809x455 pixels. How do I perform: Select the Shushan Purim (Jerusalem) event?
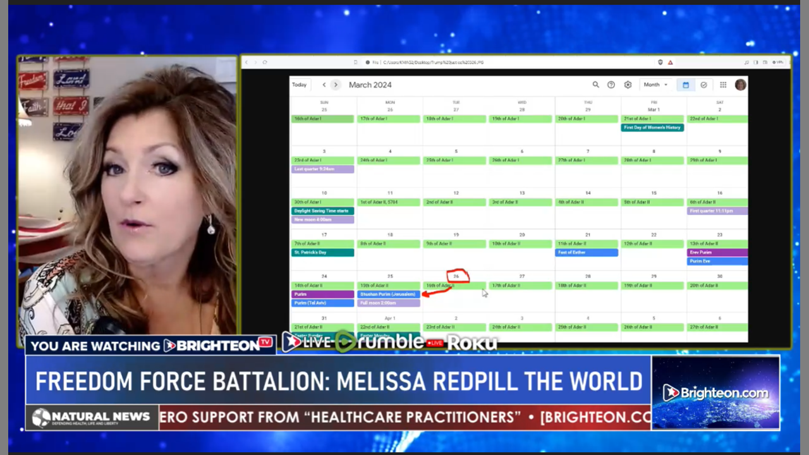pyautogui.click(x=389, y=294)
